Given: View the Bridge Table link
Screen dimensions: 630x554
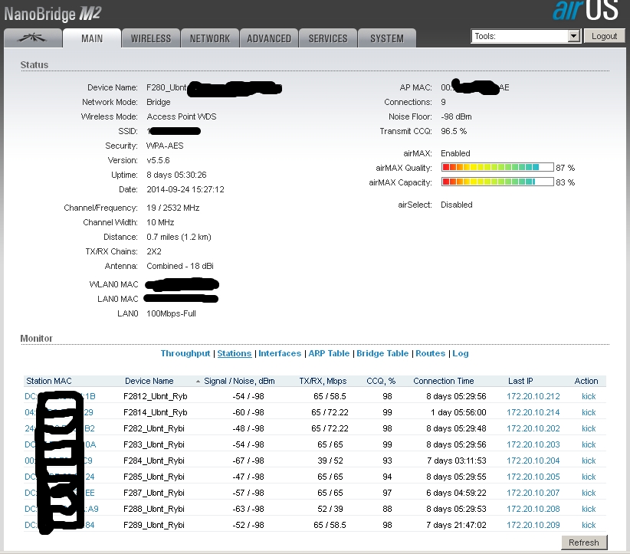Looking at the screenshot, I should [x=382, y=354].
